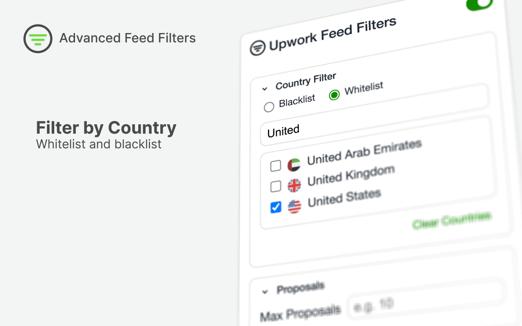Click the United Kingdom flag icon

click(294, 185)
